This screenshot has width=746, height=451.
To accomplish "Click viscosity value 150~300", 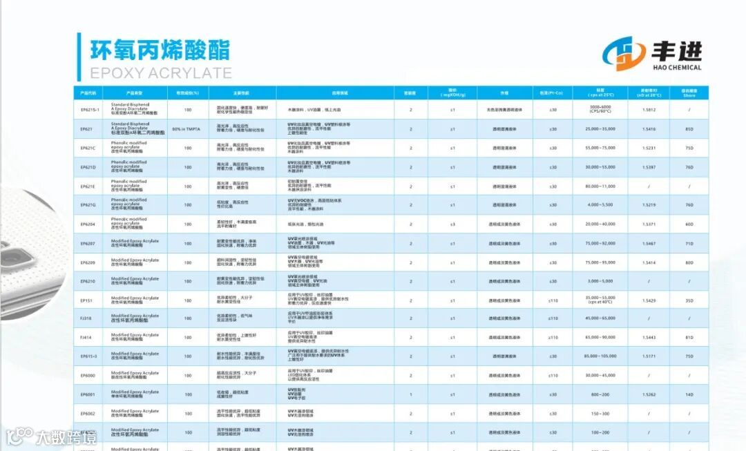I will tap(600, 414).
